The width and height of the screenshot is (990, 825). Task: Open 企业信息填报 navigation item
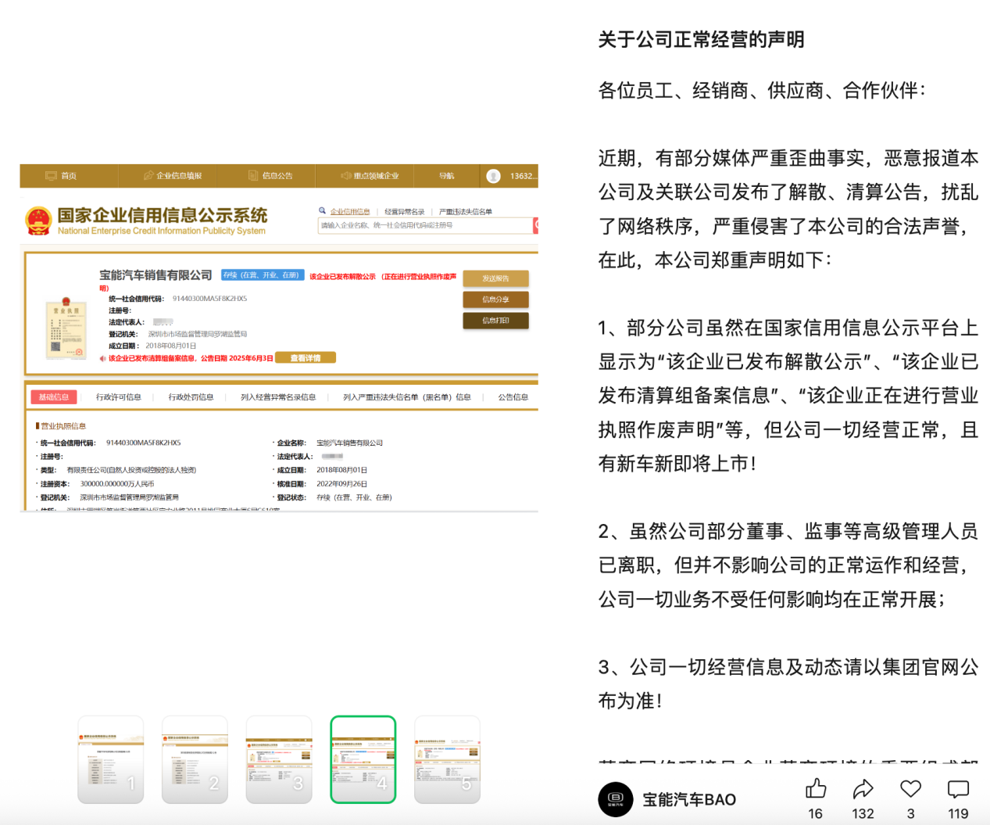(173, 176)
